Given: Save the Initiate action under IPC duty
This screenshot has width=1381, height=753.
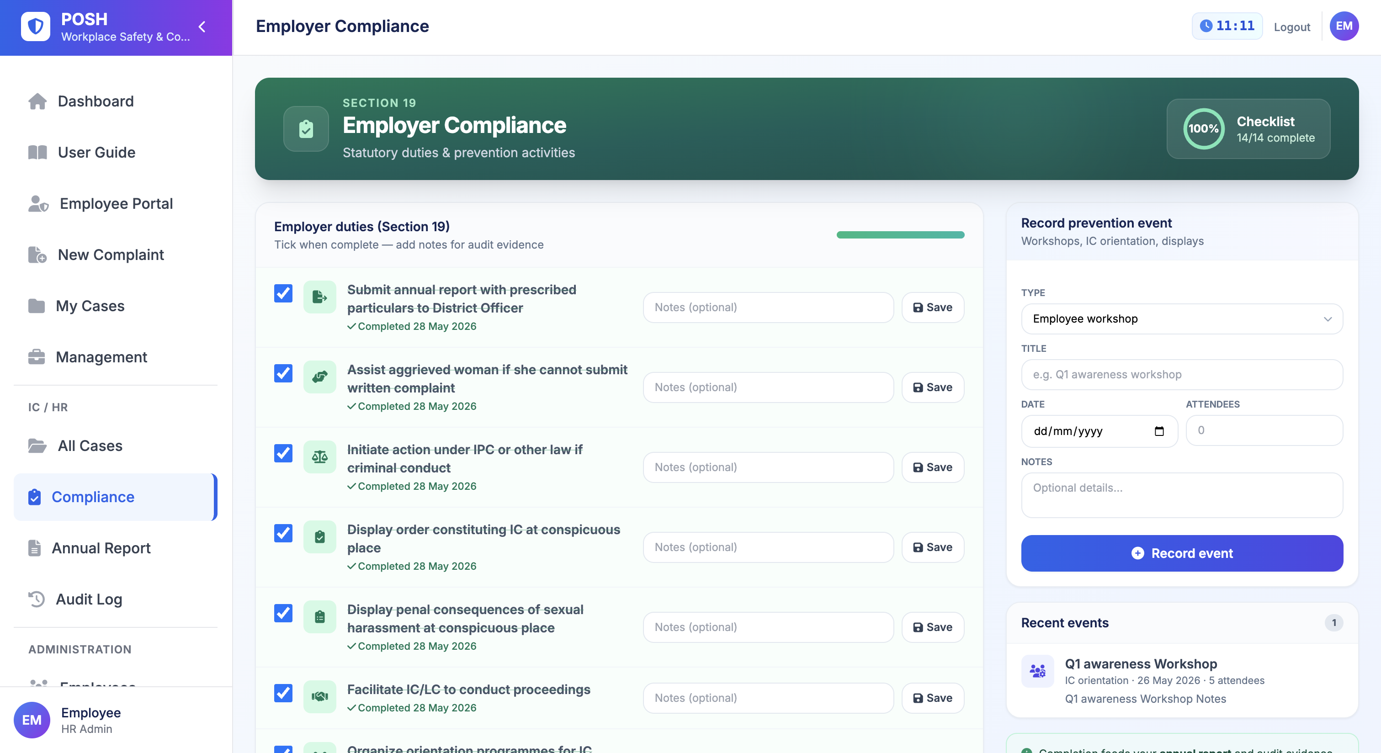Looking at the screenshot, I should 932,467.
